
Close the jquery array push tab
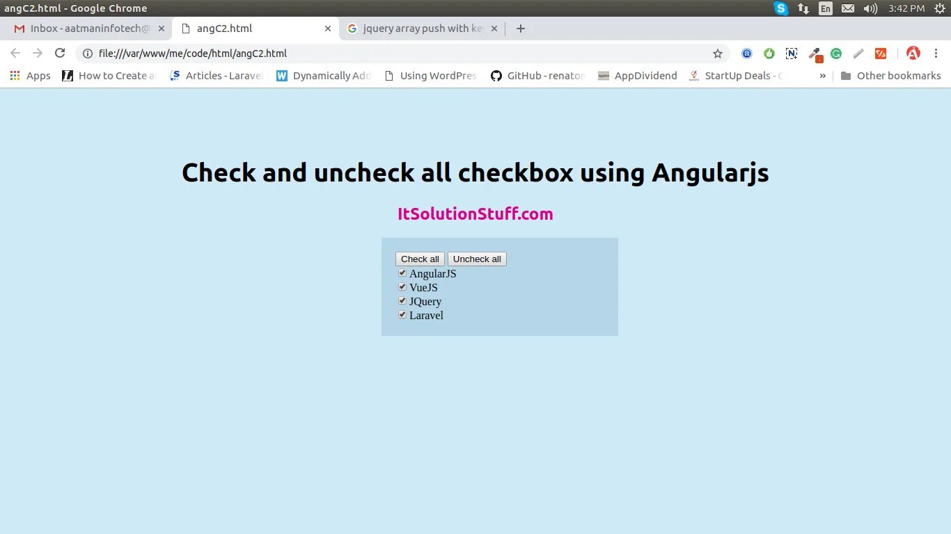494,29
